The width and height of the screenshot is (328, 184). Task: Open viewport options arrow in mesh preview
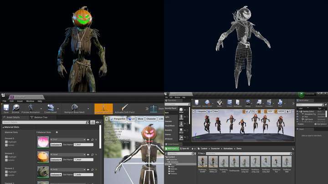click(x=107, y=119)
